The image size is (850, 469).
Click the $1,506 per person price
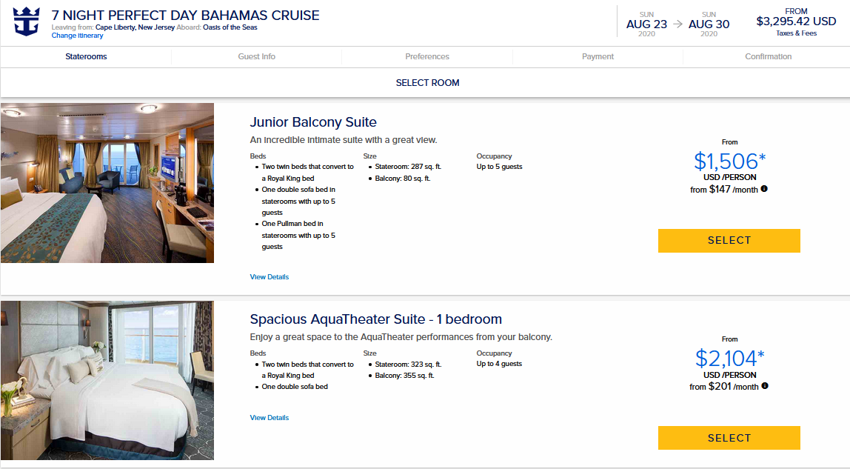pos(729,162)
